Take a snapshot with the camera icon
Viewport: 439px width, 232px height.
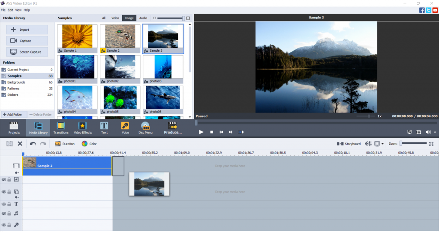point(419,132)
